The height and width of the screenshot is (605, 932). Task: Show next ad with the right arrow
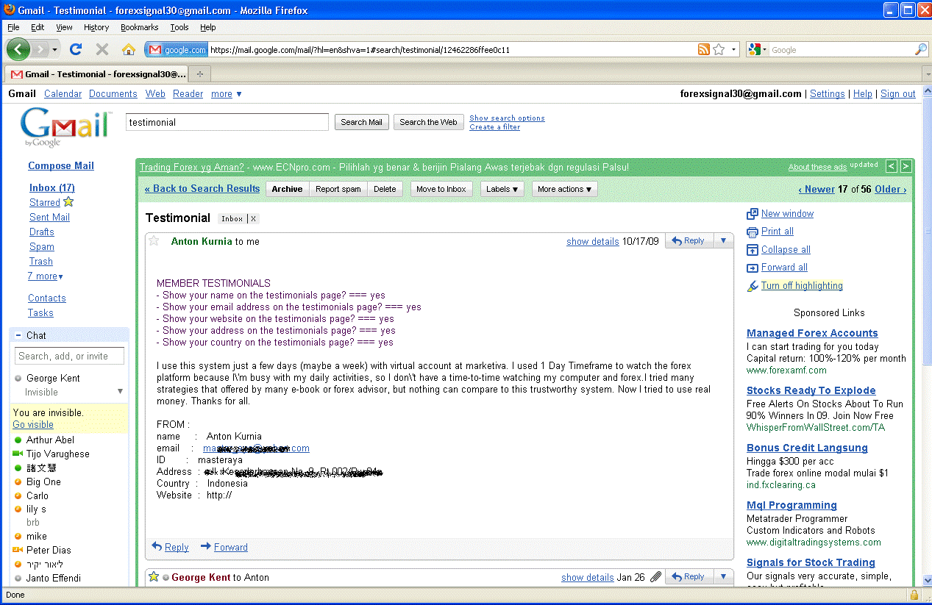click(x=906, y=167)
